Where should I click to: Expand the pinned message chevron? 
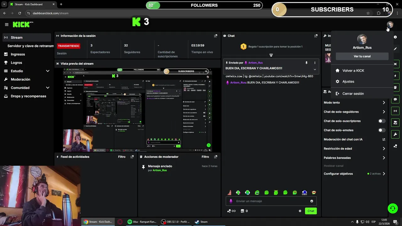tap(315, 69)
